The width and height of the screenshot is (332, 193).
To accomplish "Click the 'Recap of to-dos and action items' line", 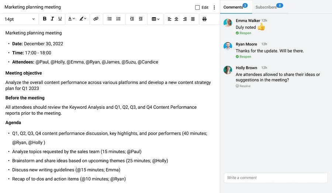I will [69, 179].
